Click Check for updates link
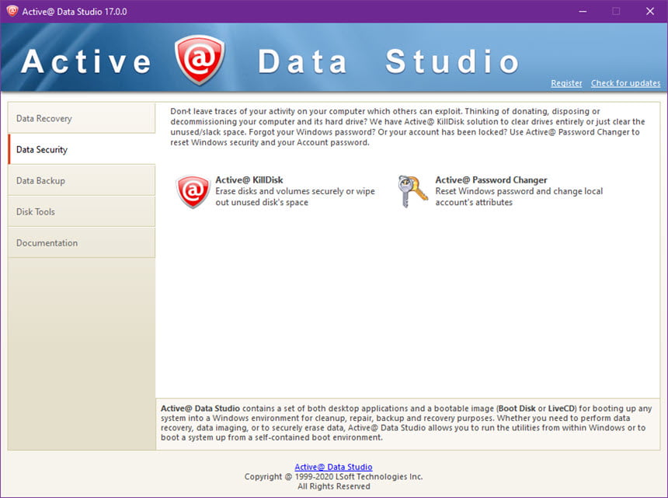The image size is (668, 498). (x=625, y=83)
